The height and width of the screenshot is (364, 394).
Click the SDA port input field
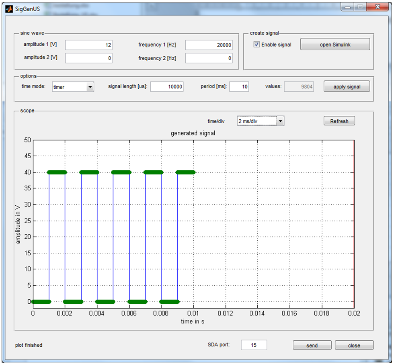pos(254,345)
